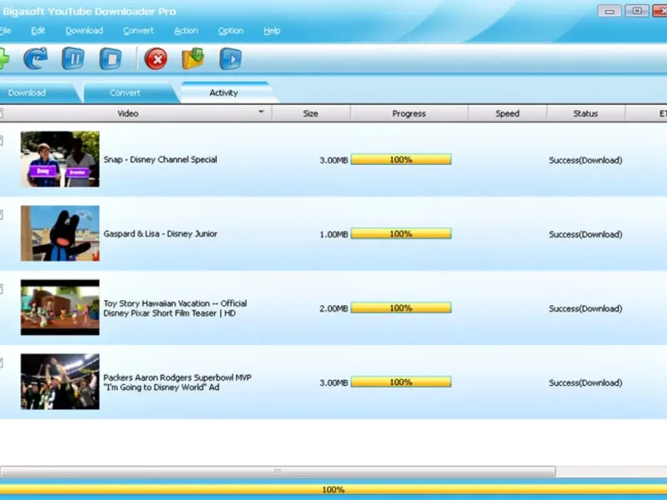Click the 3.00MB size of Packers row
Viewport: 667px width, 500px height.
tap(333, 382)
